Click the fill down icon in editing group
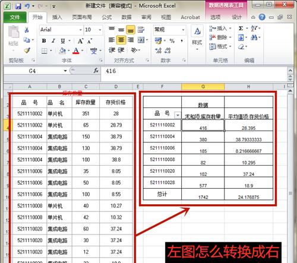The image size is (297, 263). point(241,37)
